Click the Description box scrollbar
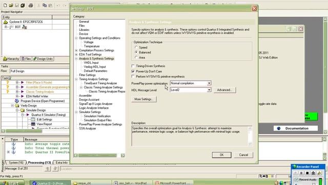This screenshot has height=185, width=328. tap(250, 136)
